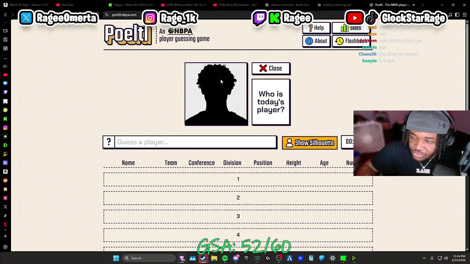Open a new browser tab
The image size is (470, 264).
[423, 5]
